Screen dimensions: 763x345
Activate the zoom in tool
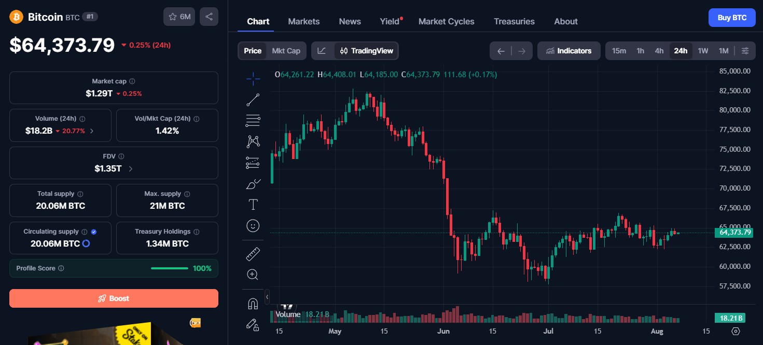pyautogui.click(x=253, y=275)
